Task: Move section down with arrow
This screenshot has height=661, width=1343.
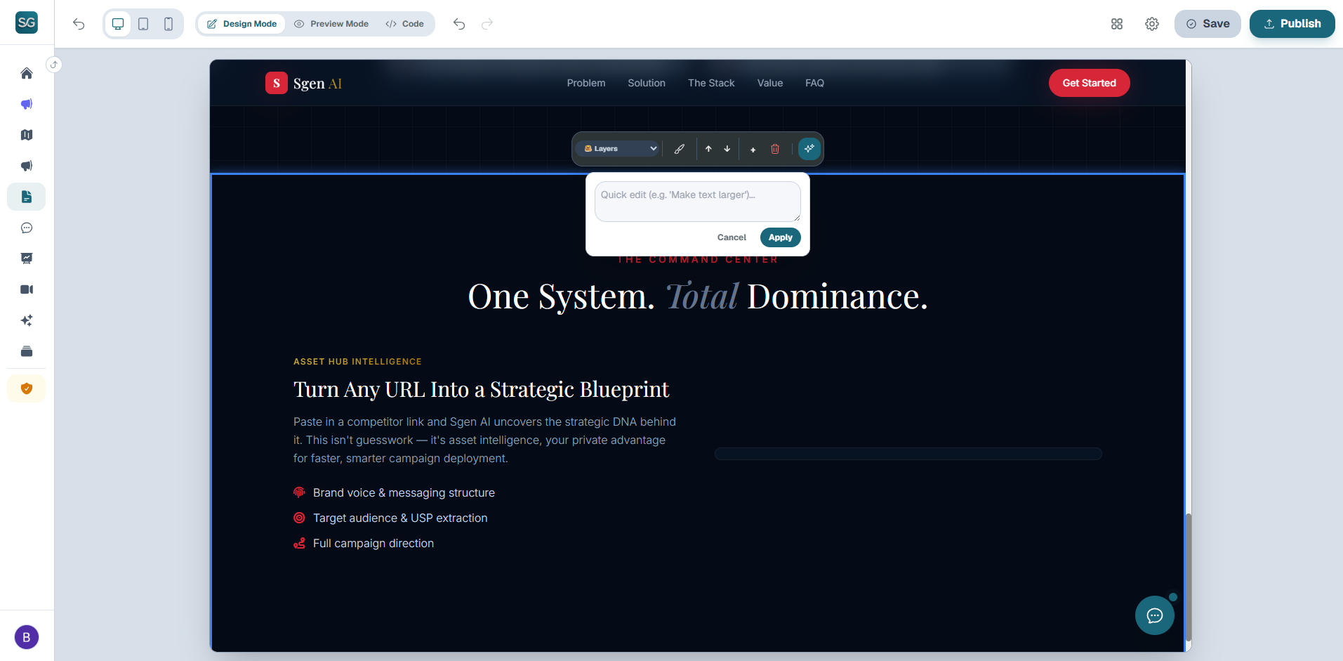Action: pos(727,149)
